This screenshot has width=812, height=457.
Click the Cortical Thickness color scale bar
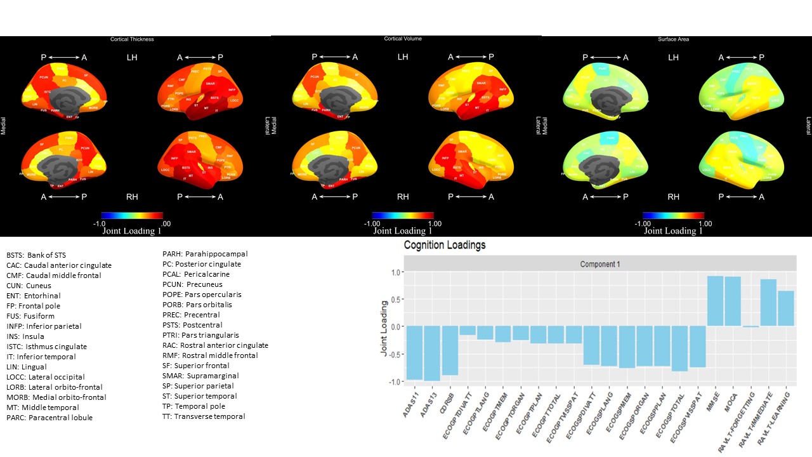click(132, 215)
